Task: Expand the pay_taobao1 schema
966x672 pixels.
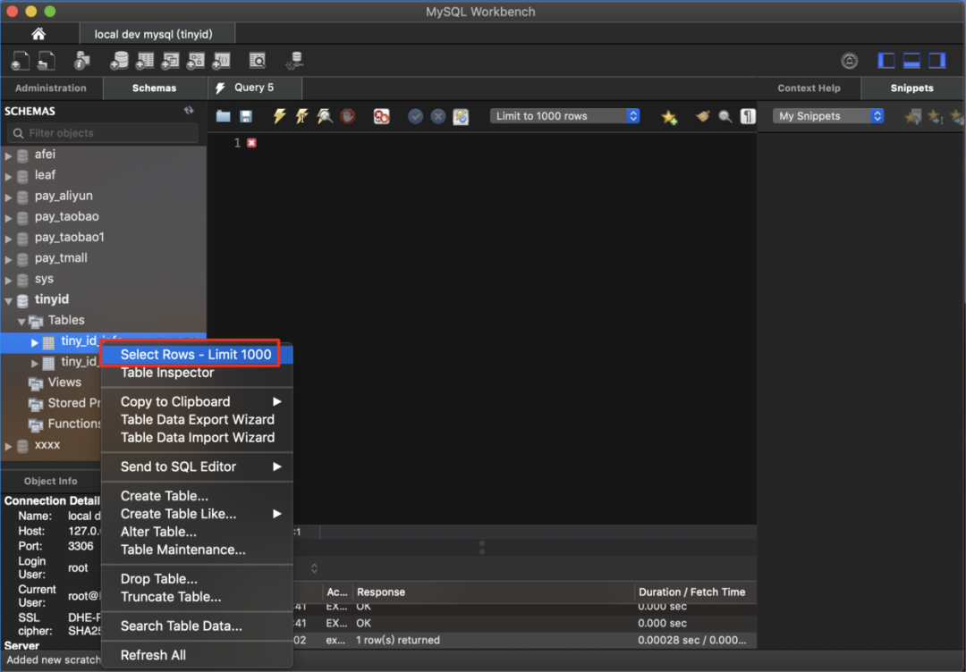Action: [8, 239]
